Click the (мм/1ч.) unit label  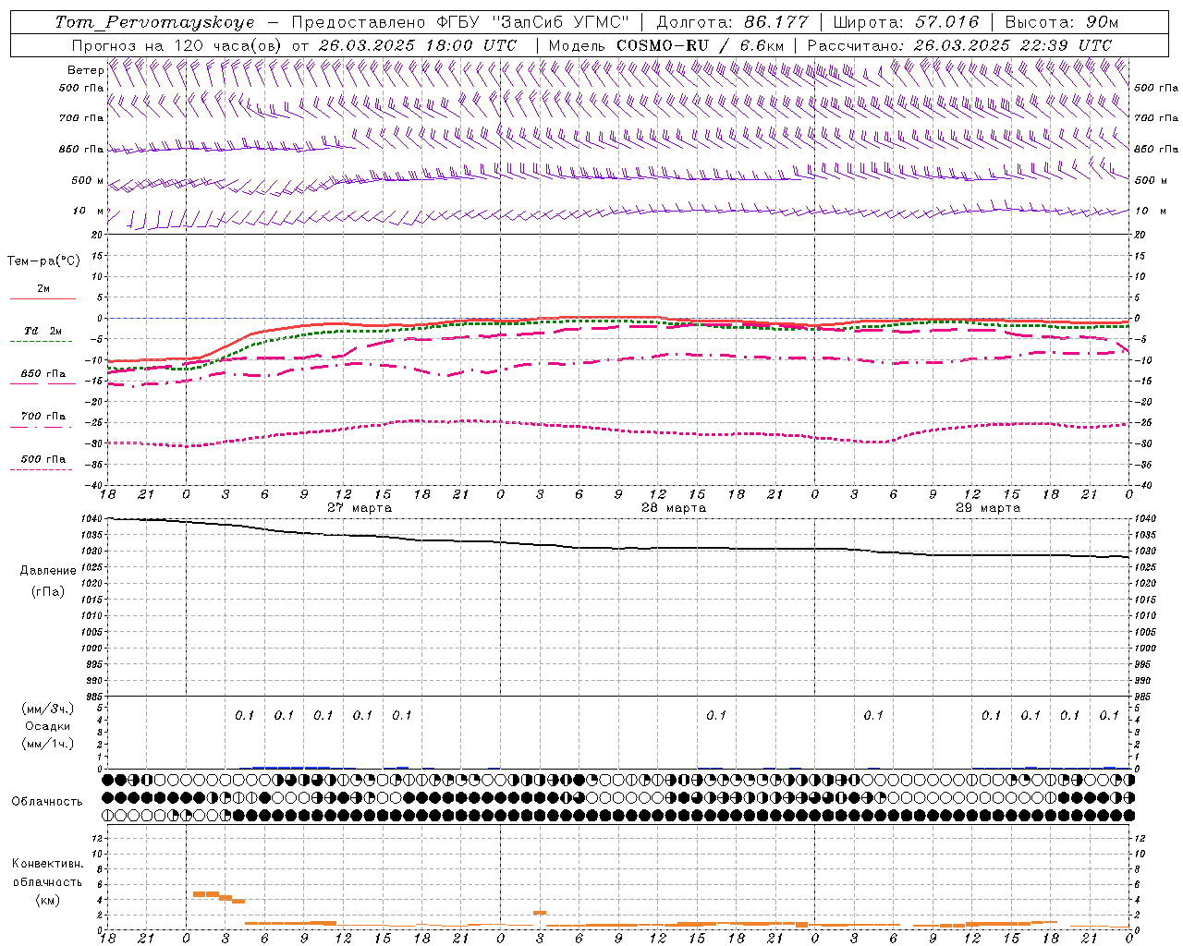pos(47,744)
